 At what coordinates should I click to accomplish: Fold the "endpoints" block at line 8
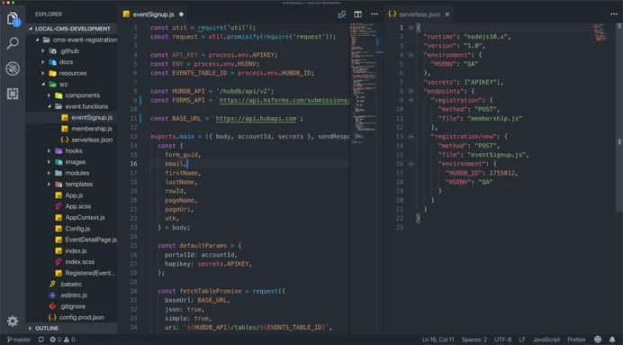click(x=411, y=91)
